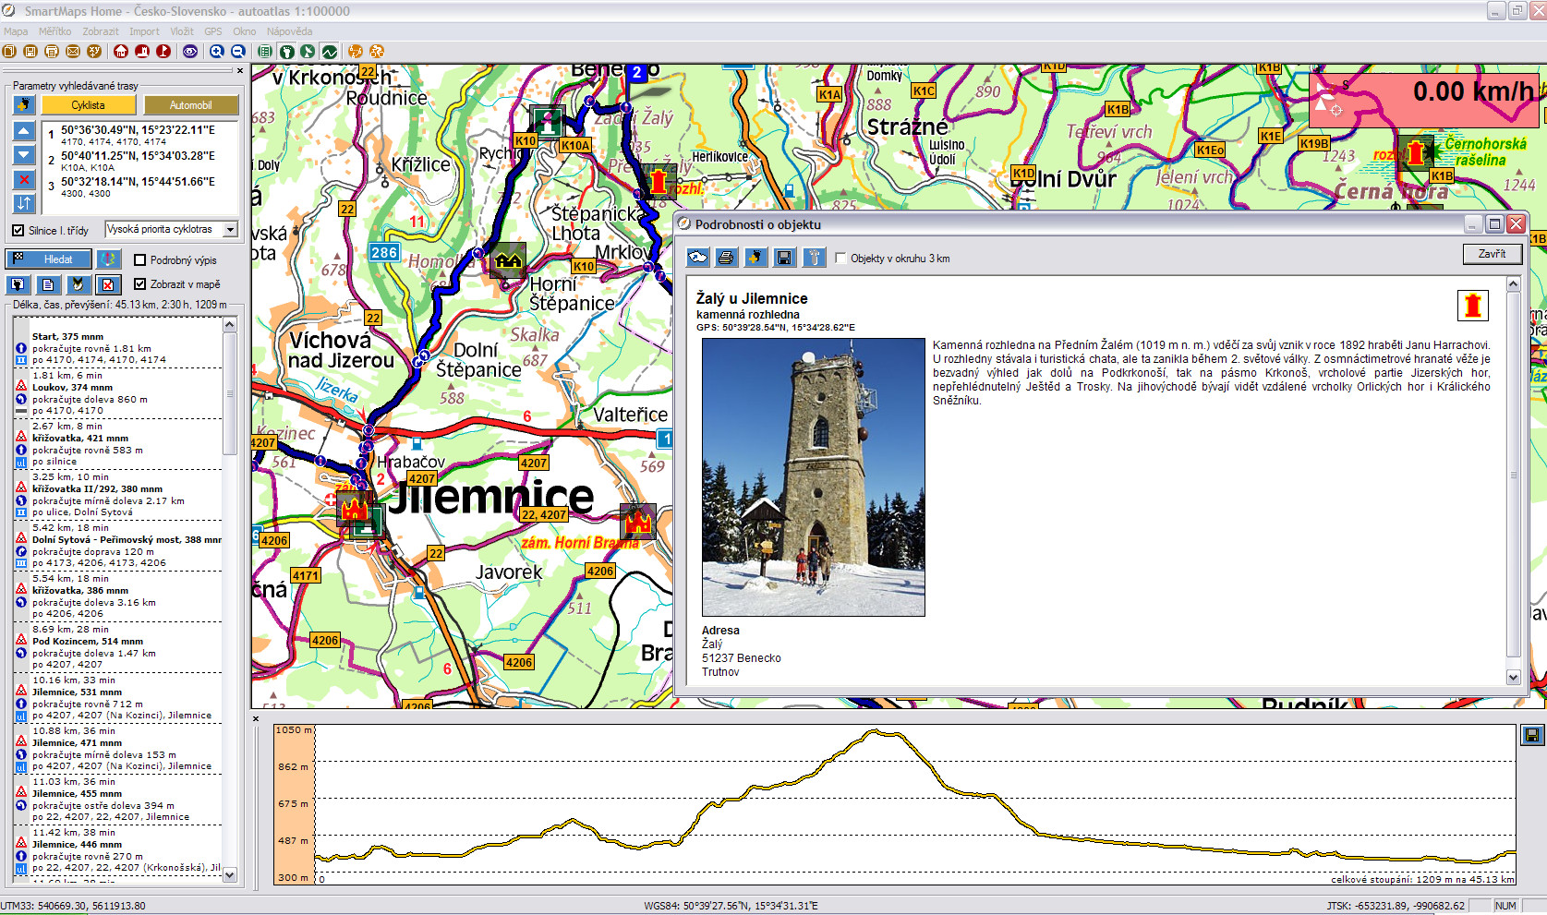Screen dimensions: 1547x915
Task: Click print icon in Podrobnosti o objektu dialog
Action: click(726, 258)
